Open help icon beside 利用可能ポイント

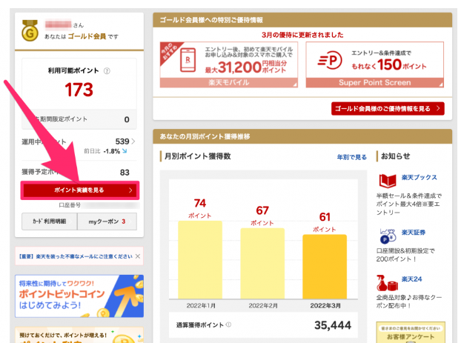[107, 70]
